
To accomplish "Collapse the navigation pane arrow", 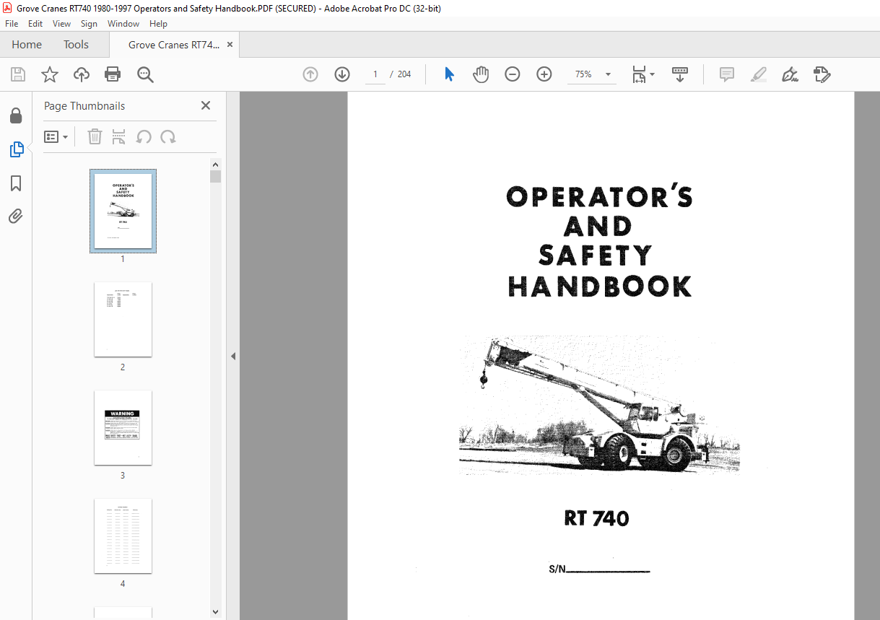I will [233, 356].
